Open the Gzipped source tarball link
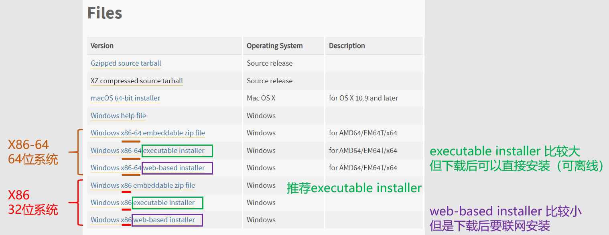The width and height of the screenshot is (609, 235). (126, 63)
